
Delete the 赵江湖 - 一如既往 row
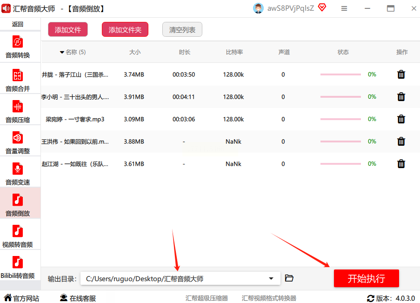pyautogui.click(x=401, y=163)
